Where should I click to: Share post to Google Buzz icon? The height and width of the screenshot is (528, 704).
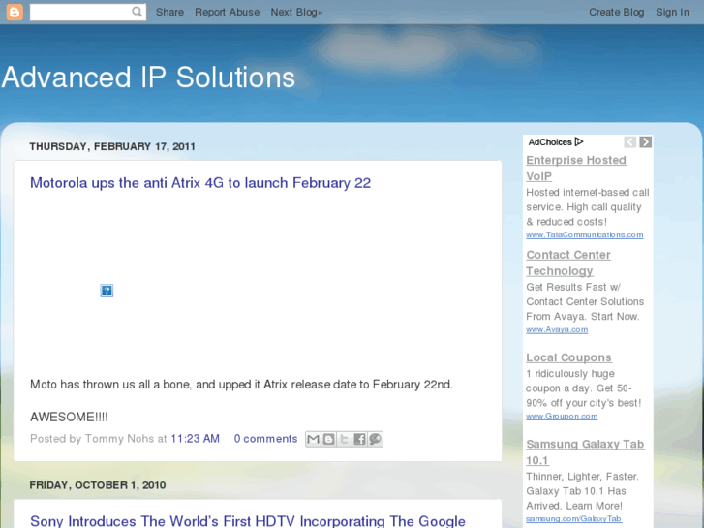pos(375,439)
